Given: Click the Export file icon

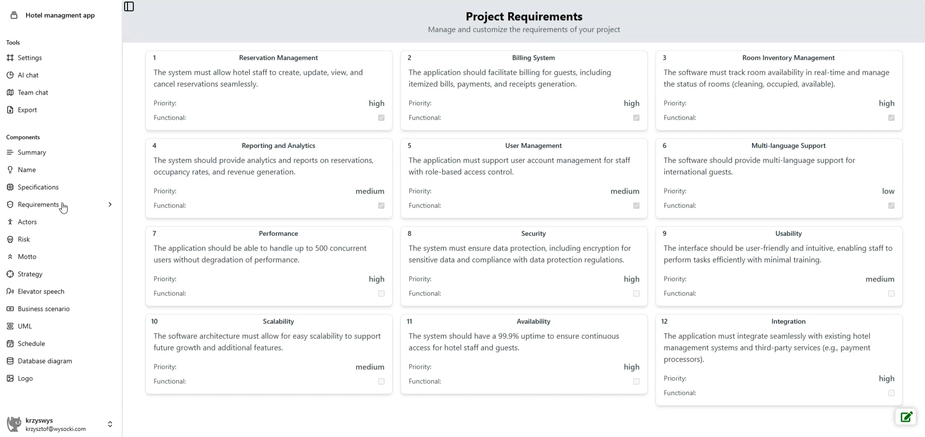Looking at the screenshot, I should tap(10, 110).
